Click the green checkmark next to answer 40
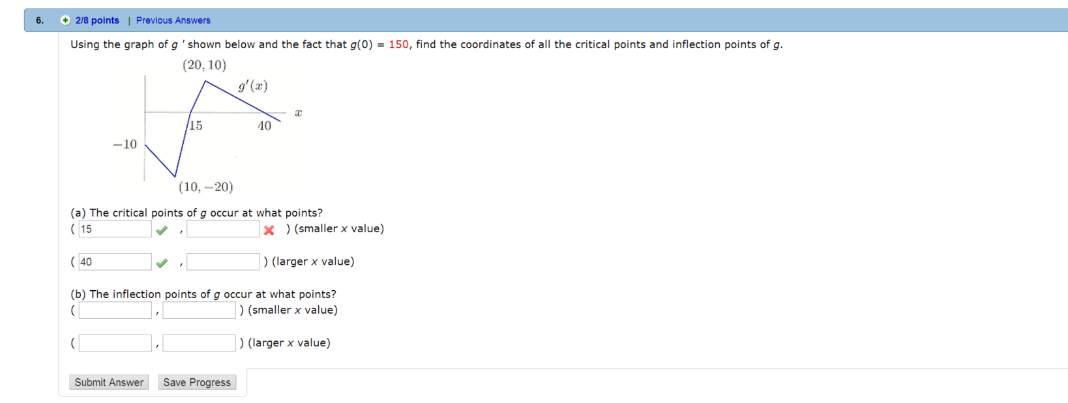This screenshot has width=1068, height=403. tap(162, 261)
